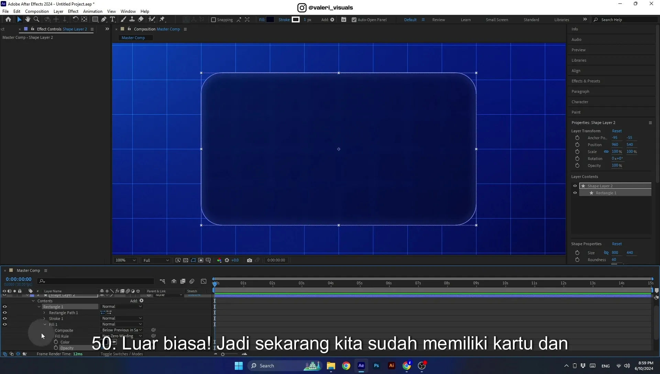
Task: Expand Rectangle Path 1
Action: point(44,313)
